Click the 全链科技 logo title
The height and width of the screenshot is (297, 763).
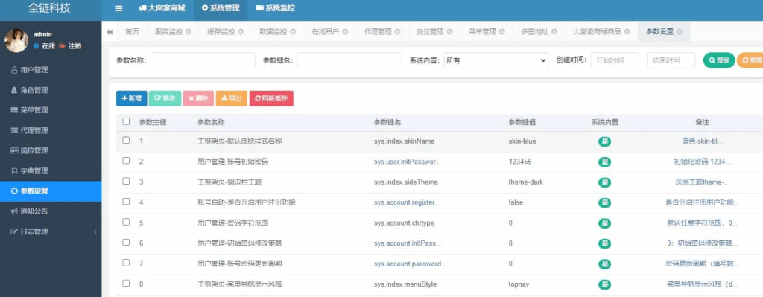point(49,9)
